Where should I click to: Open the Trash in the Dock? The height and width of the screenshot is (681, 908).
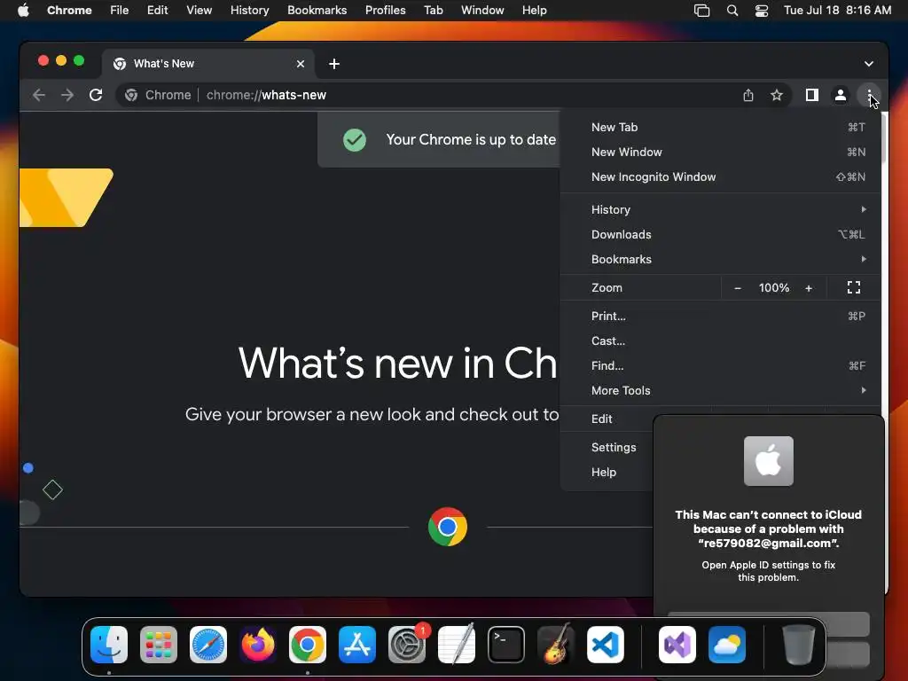click(799, 645)
